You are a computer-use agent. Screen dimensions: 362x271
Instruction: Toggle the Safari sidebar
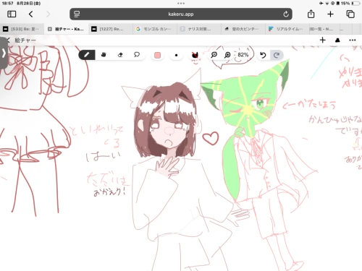pos(12,14)
